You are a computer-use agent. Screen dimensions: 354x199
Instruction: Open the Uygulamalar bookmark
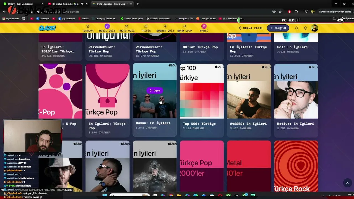[x=11, y=19]
